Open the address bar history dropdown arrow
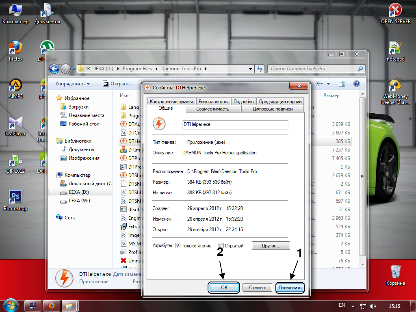Viewport: 416px width, 312px height. [250, 69]
